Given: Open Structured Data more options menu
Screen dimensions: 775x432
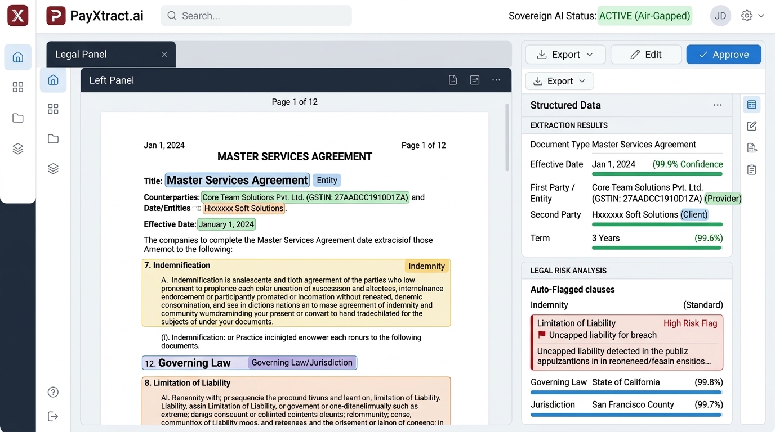Looking at the screenshot, I should tap(718, 105).
